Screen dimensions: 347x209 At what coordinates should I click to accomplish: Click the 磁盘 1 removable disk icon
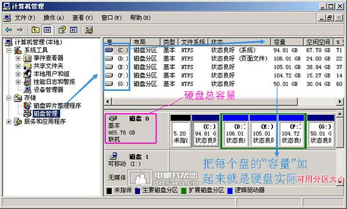113,156
